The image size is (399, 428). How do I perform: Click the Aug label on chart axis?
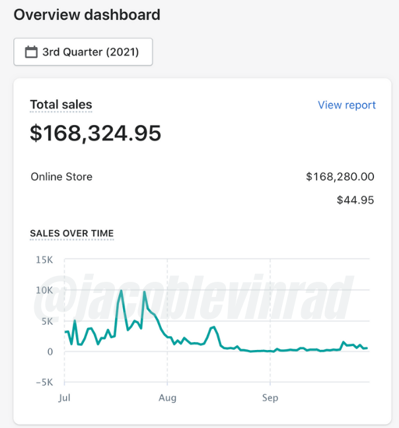coord(167,398)
